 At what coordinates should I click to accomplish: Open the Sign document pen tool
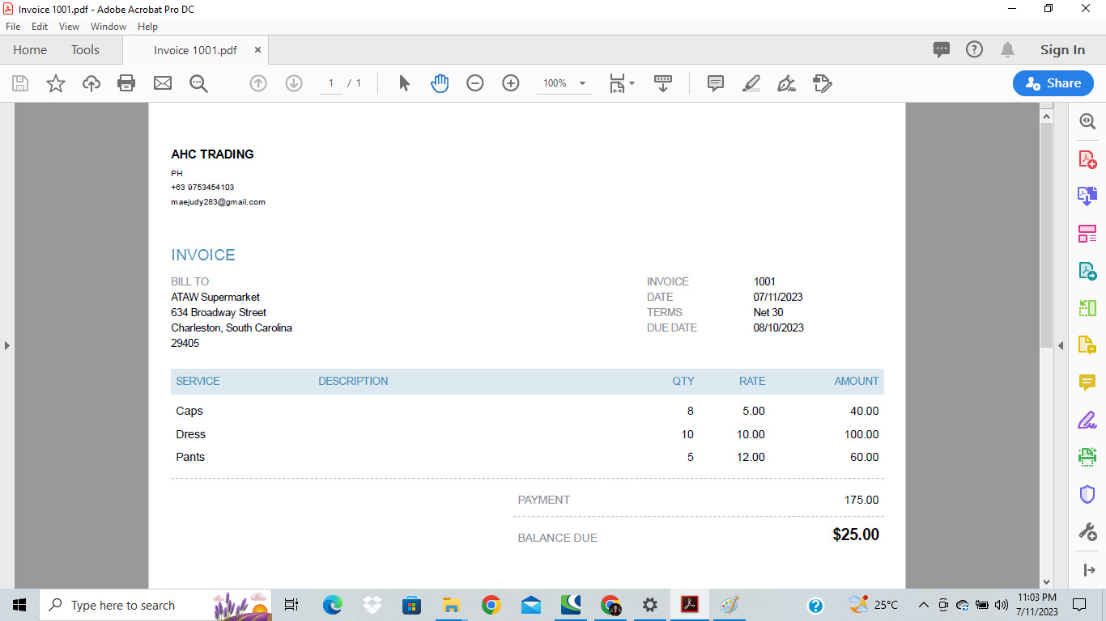click(786, 83)
